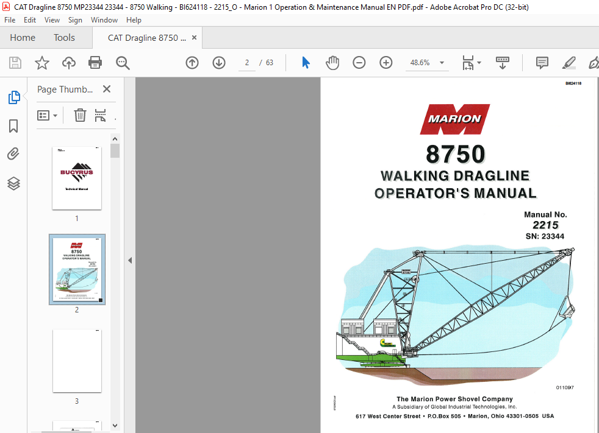Zoom in with plus icon
599x433 pixels.
click(386, 63)
